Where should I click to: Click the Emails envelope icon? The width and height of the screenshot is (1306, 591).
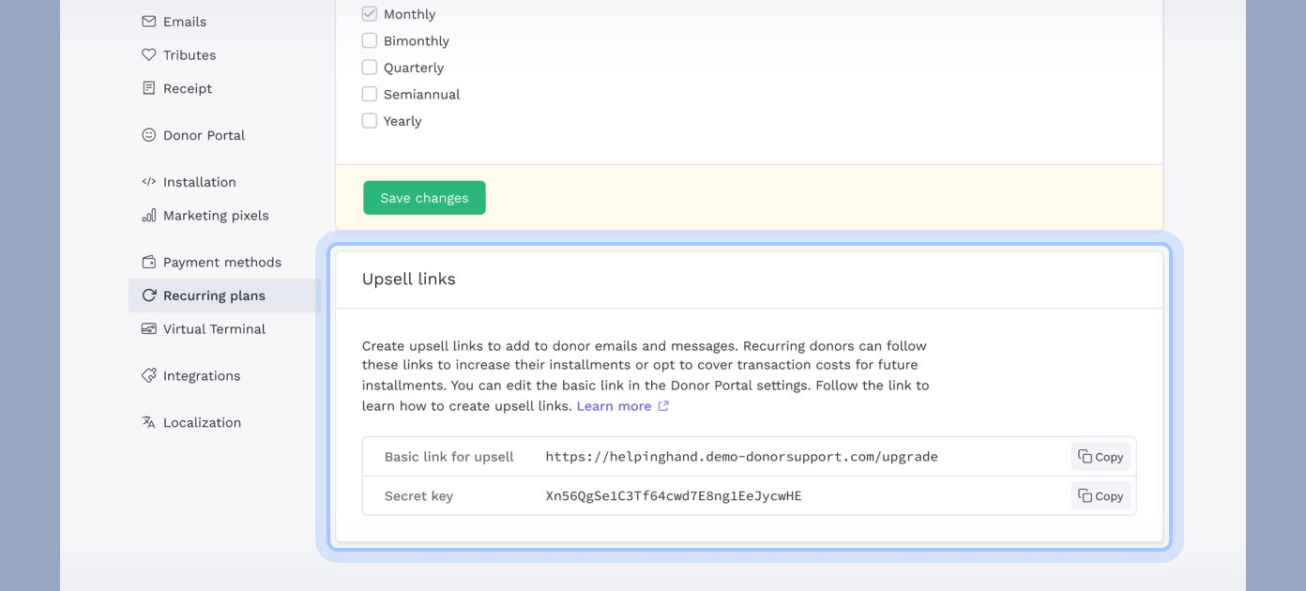148,22
